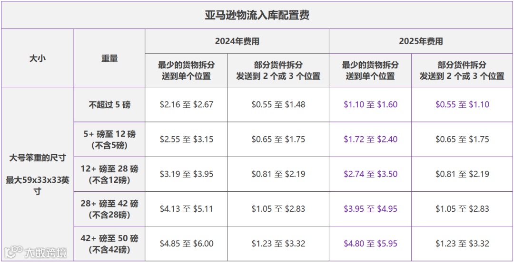The height and width of the screenshot is (262, 514).
Task: Select '$1.23 至 $3.32' in the 2024 column
Action: [278, 243]
